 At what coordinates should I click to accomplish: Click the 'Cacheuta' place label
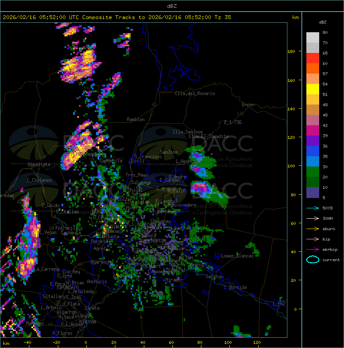(x=71, y=233)
